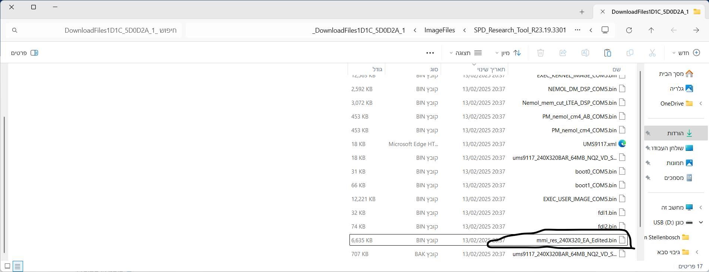This screenshot has width=709, height=272.
Task: Navigate with left-pointing arrow in navigation bar
Action: point(674,30)
